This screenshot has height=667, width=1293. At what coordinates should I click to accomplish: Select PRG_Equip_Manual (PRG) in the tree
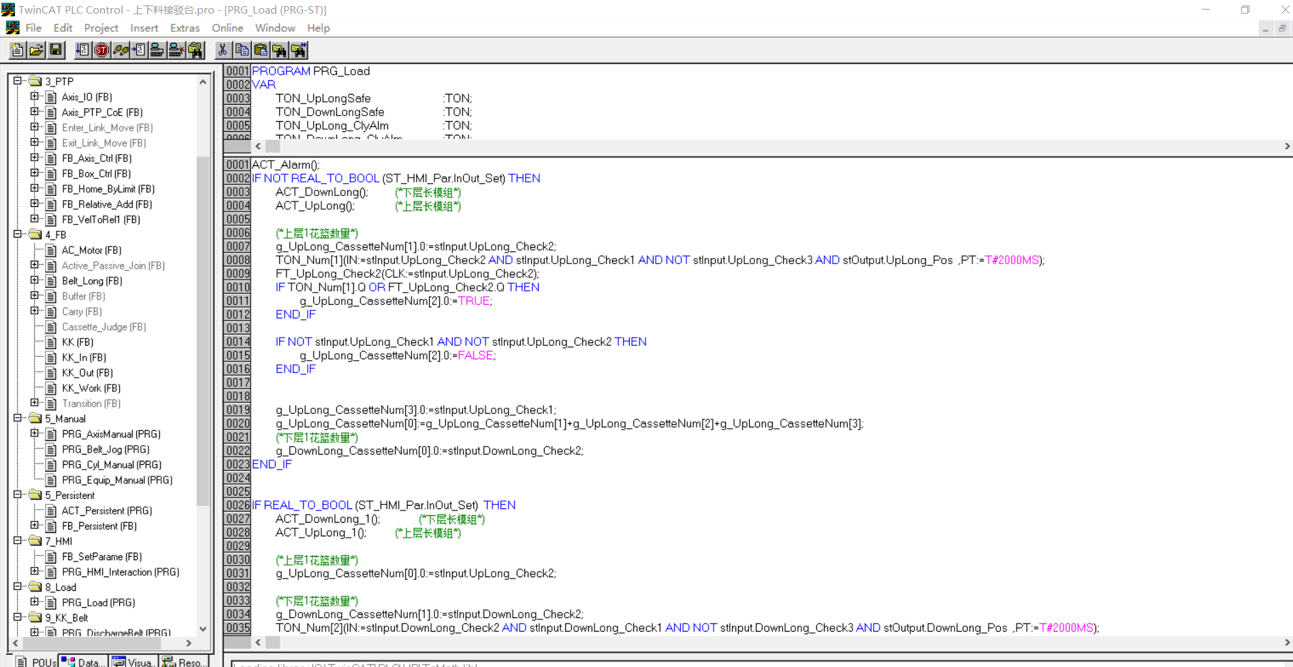[x=117, y=480]
